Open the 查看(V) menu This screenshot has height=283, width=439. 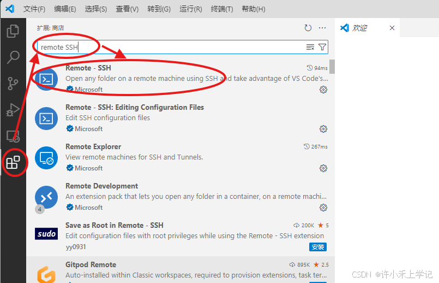pyautogui.click(x=127, y=9)
